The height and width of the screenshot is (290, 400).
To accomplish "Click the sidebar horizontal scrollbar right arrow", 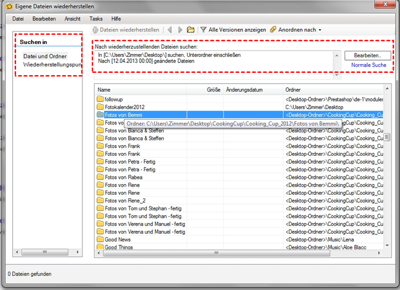I will pos(78,252).
